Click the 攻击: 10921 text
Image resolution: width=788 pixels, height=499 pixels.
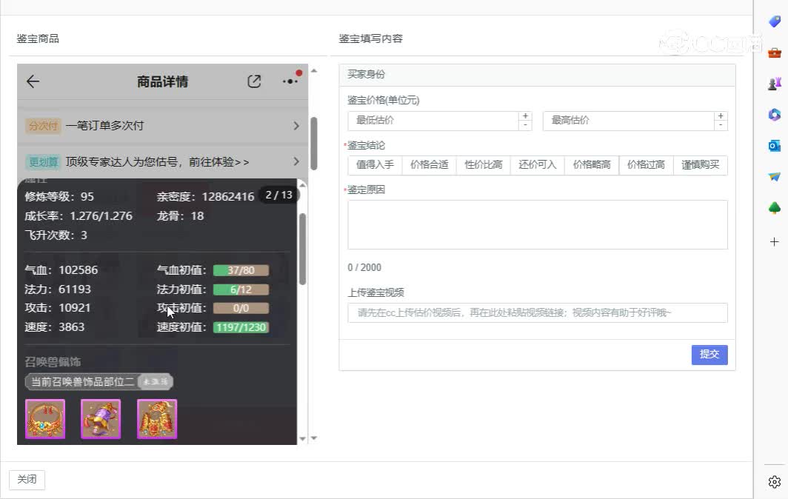click(58, 308)
